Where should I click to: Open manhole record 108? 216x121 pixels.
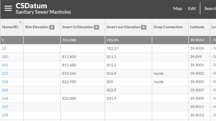(x=5, y=115)
